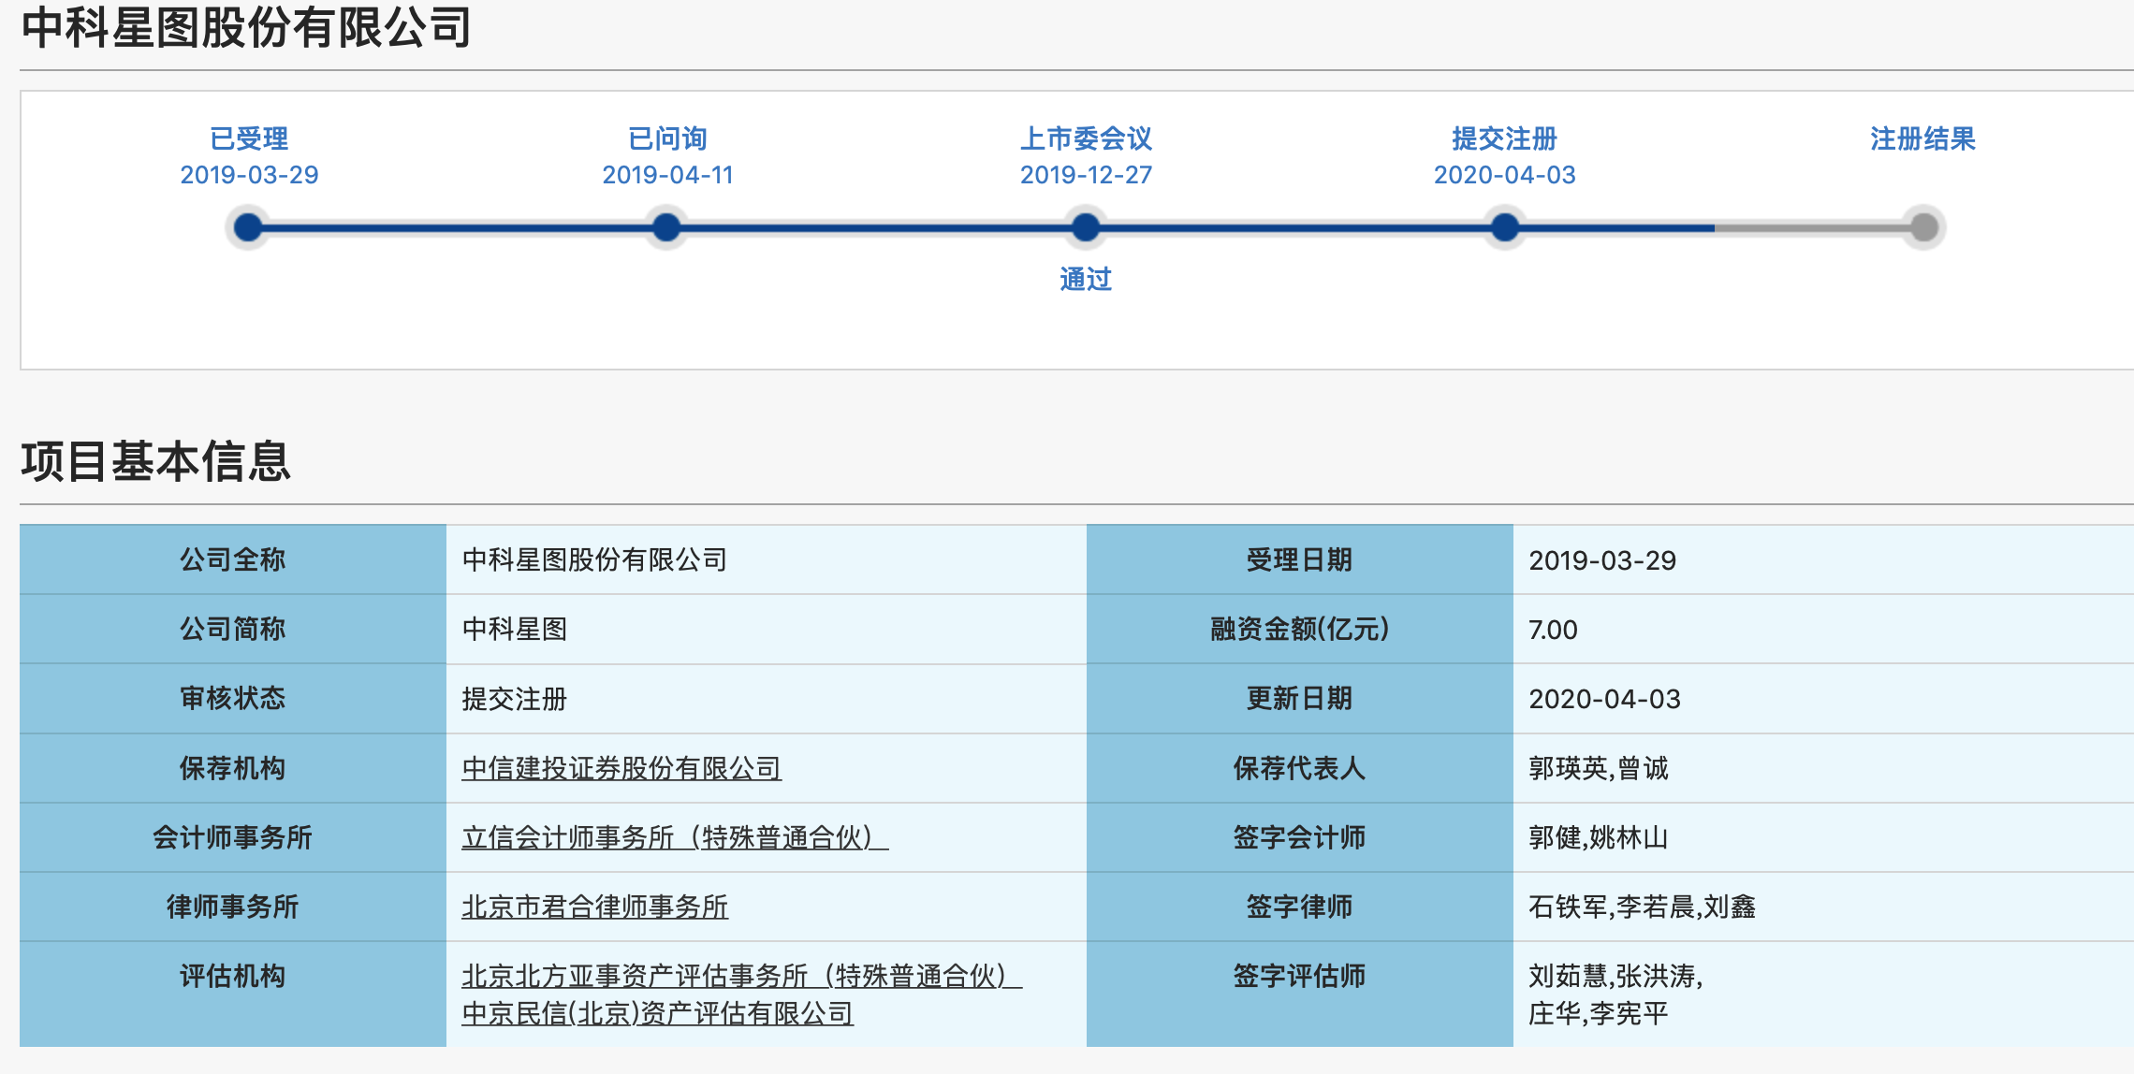Click the 签字律师 value 石铁军,李若晨,刘鑫
This screenshot has width=2134, height=1074.
1643,907
